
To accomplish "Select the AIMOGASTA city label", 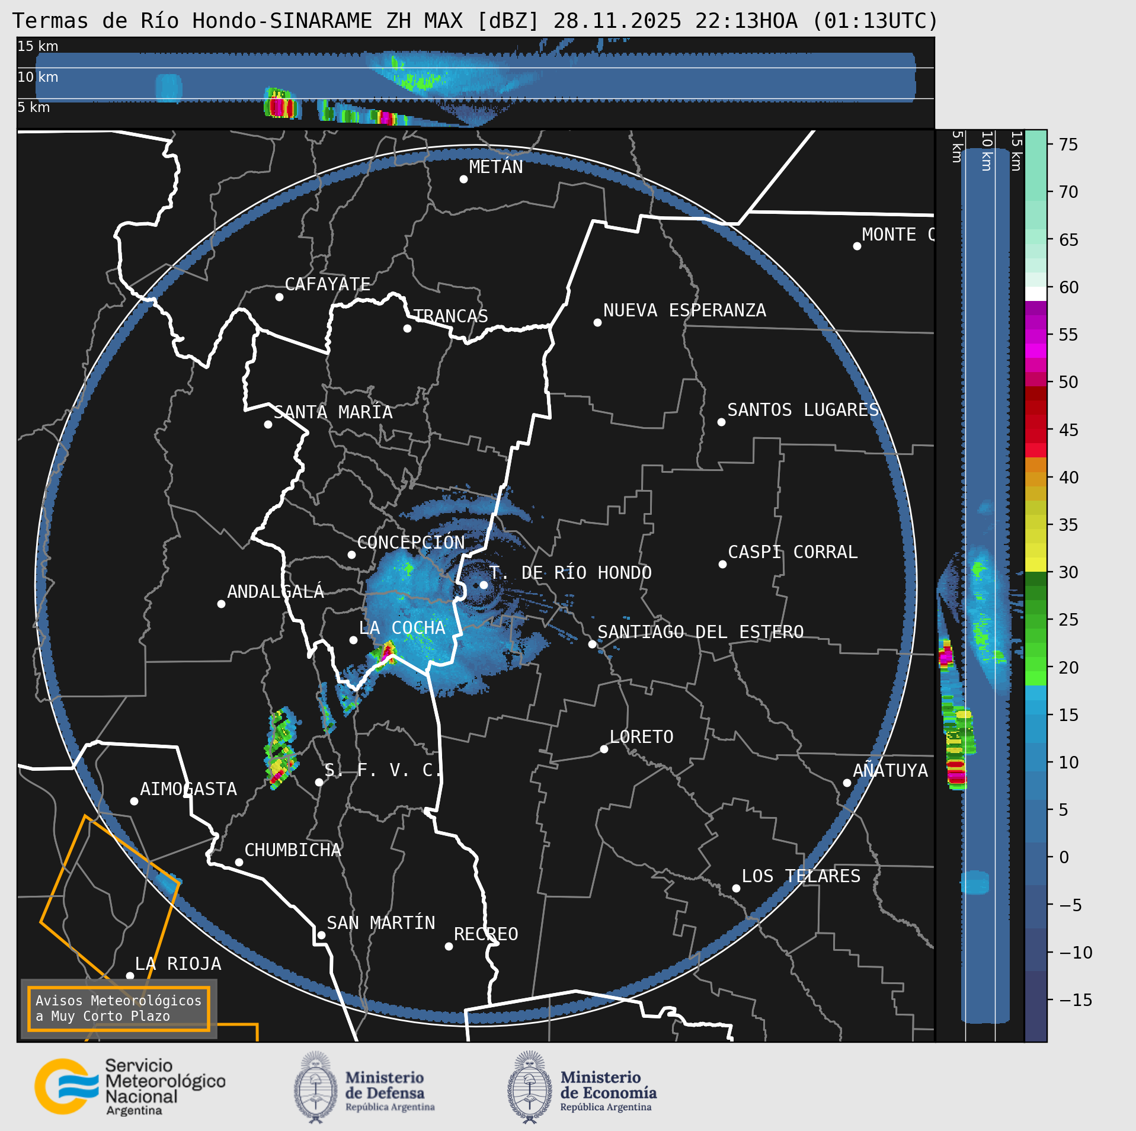I will pos(188,789).
